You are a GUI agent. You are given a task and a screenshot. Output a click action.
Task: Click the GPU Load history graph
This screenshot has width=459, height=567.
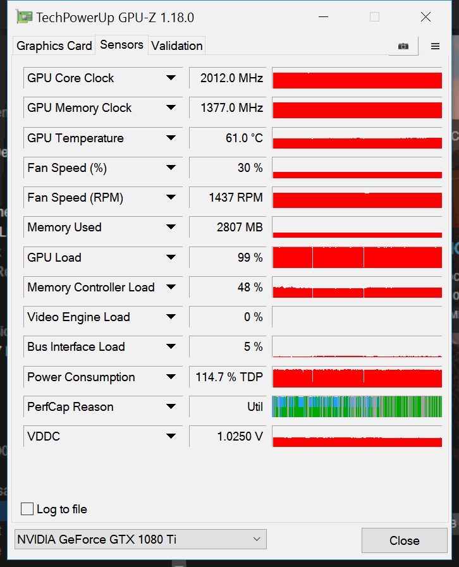pos(357,257)
